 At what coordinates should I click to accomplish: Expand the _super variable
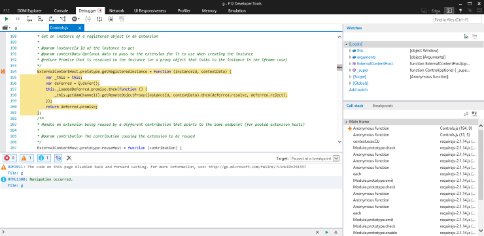pos(350,70)
